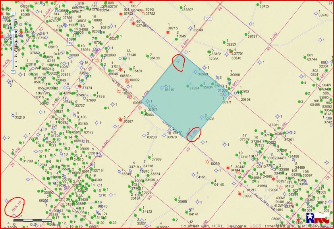Select the orange sun well labeled 10239

[x=207, y=162]
